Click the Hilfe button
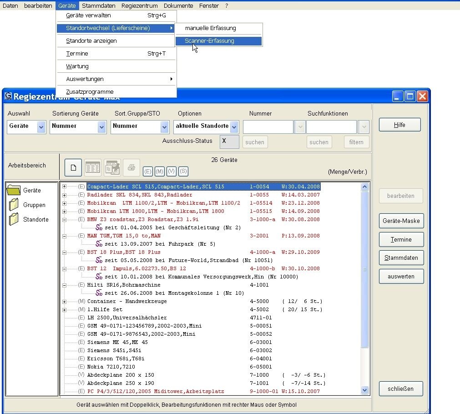Viewport: 460px width, 414px height. 399,125
